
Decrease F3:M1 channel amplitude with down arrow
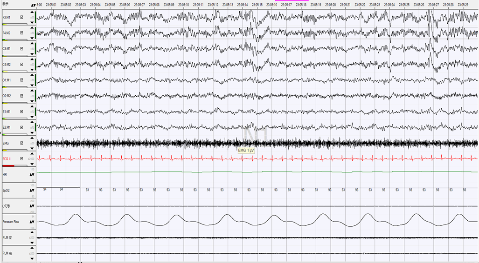coord(32,23)
